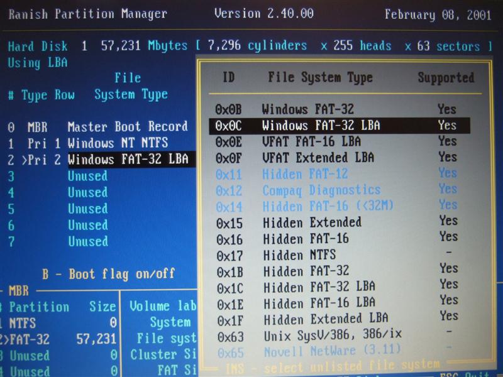The image size is (503, 377).
Task: Click the Ranish Partition Manager title
Action: coord(87,14)
